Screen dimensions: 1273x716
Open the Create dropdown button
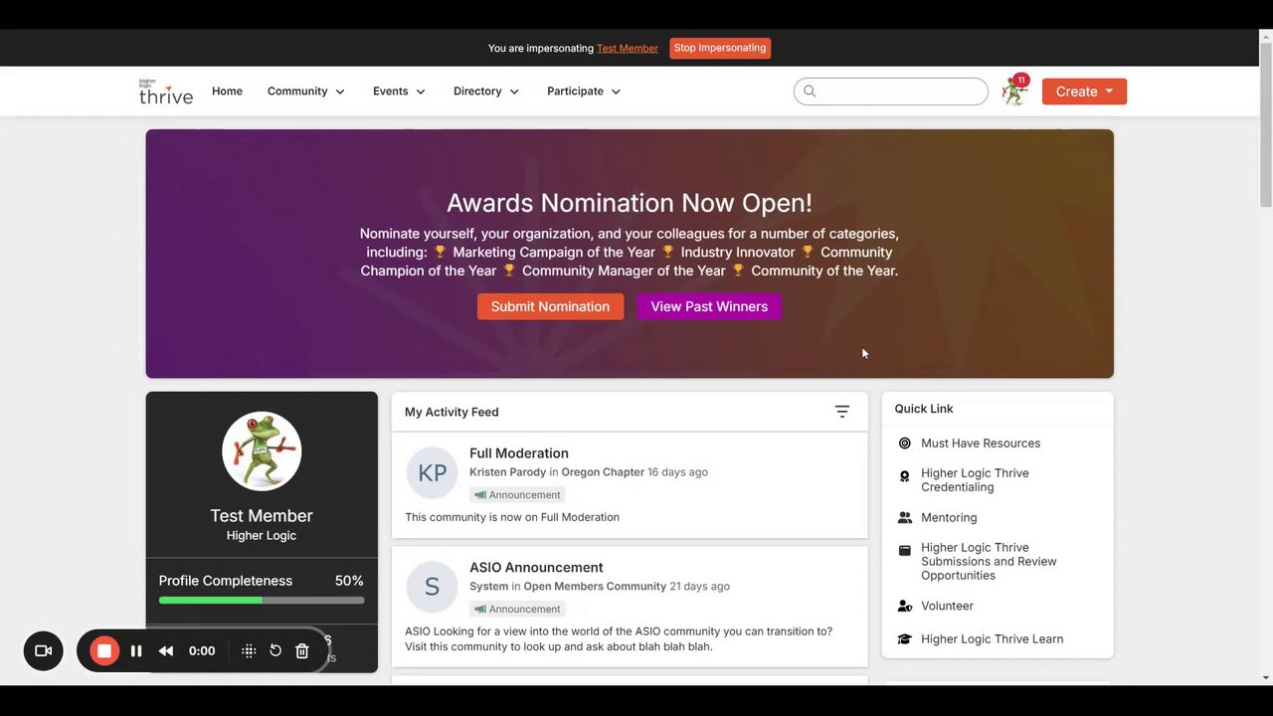coord(1084,91)
